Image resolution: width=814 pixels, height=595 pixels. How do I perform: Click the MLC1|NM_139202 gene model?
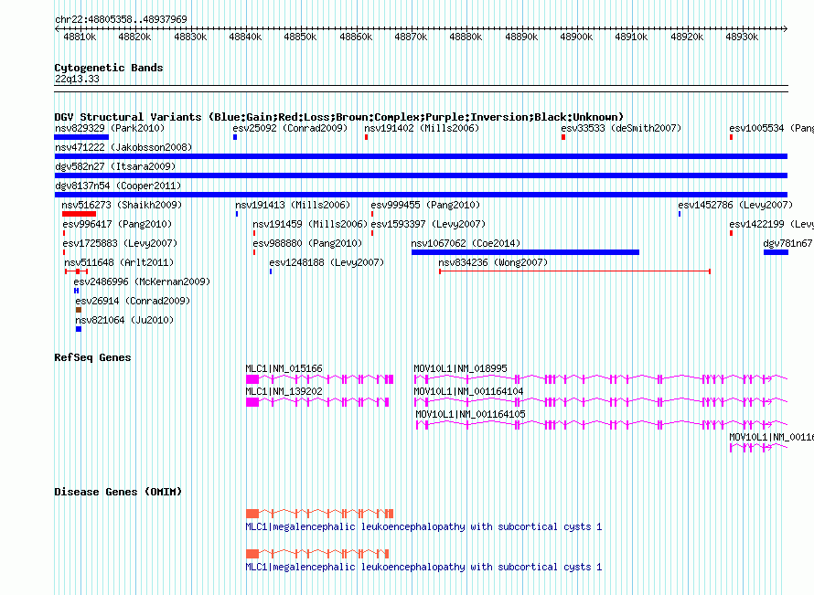[319, 402]
